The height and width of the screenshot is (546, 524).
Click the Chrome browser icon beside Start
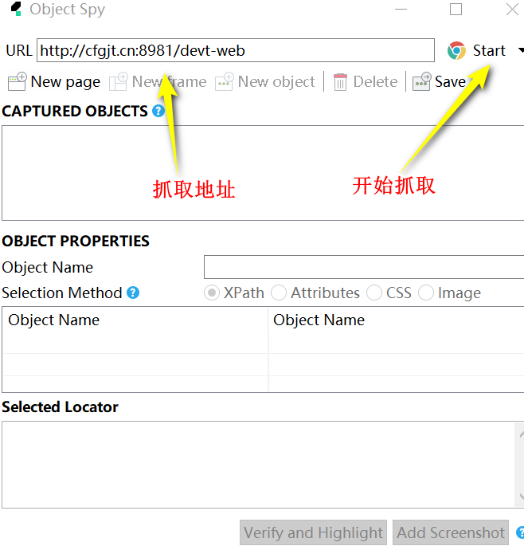pyautogui.click(x=456, y=51)
